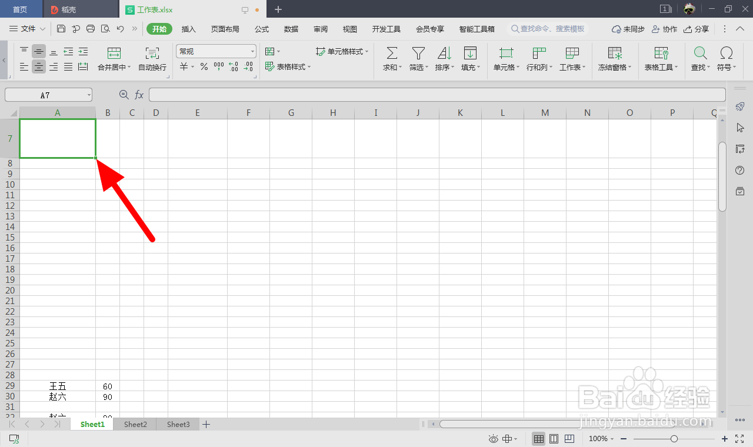Open the 公式 ribbon tab

262,29
